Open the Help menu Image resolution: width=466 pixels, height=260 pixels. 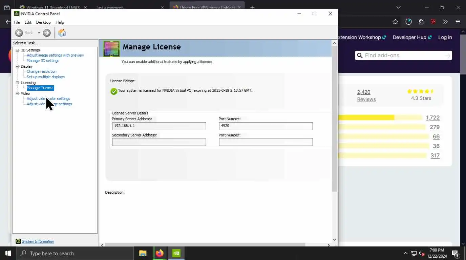tap(60, 22)
